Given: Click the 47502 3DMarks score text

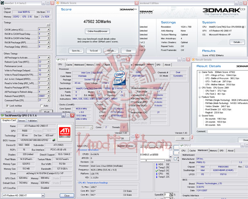Looking at the screenshot, I should coord(97,21).
